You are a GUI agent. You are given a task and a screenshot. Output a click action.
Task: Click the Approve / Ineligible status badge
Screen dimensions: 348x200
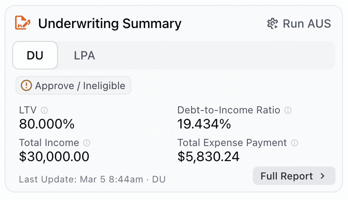[73, 85]
